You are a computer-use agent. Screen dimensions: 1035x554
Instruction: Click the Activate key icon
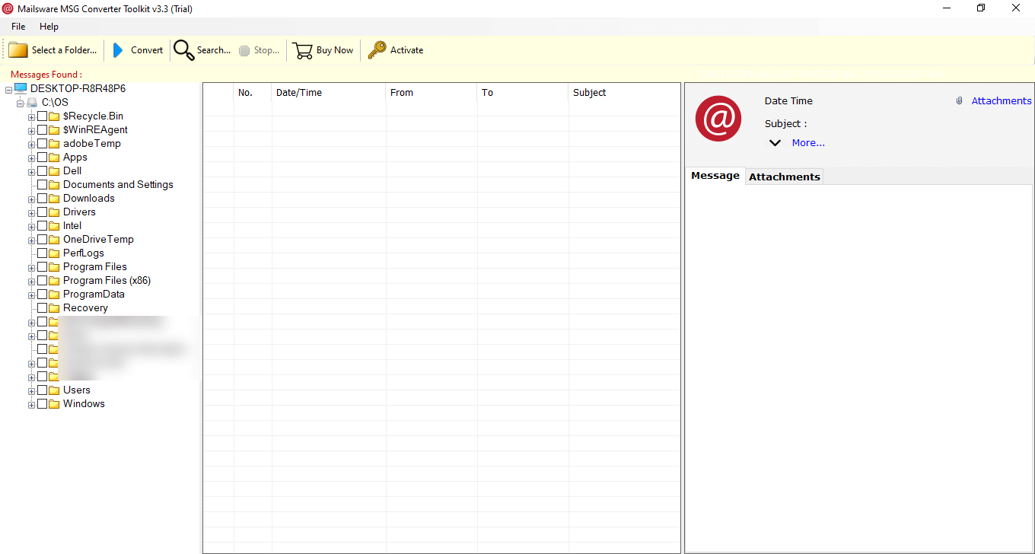(377, 50)
